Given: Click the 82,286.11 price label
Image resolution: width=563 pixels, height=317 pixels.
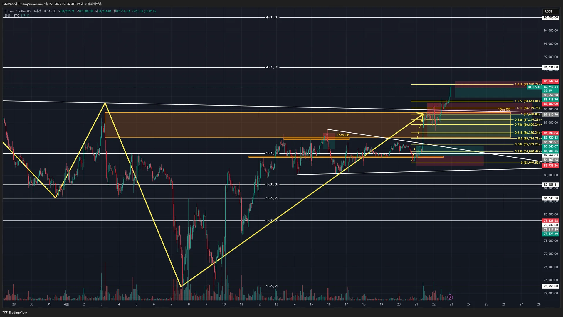Looking at the screenshot, I should click(551, 185).
